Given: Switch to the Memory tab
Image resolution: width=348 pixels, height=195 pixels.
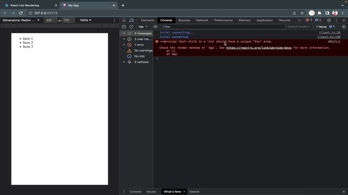Looking at the screenshot, I should coord(245,21).
